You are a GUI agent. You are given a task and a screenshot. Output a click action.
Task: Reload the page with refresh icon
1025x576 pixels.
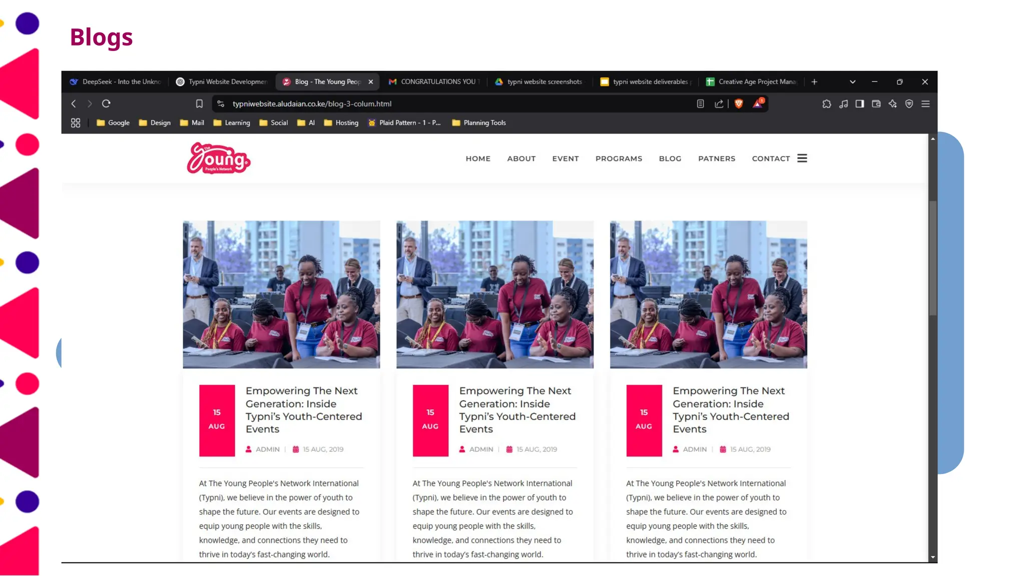click(x=106, y=103)
